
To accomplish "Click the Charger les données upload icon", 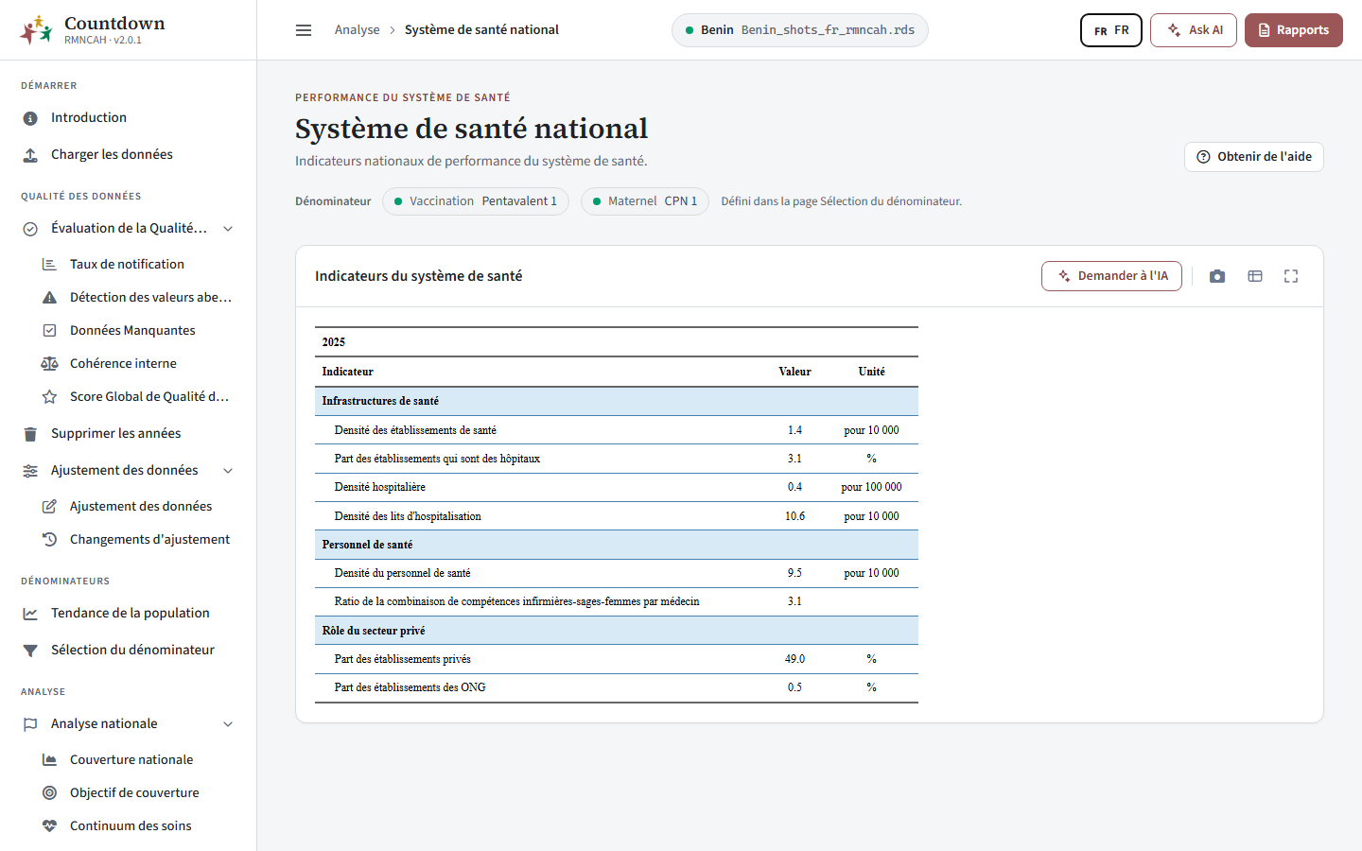I will (30, 155).
